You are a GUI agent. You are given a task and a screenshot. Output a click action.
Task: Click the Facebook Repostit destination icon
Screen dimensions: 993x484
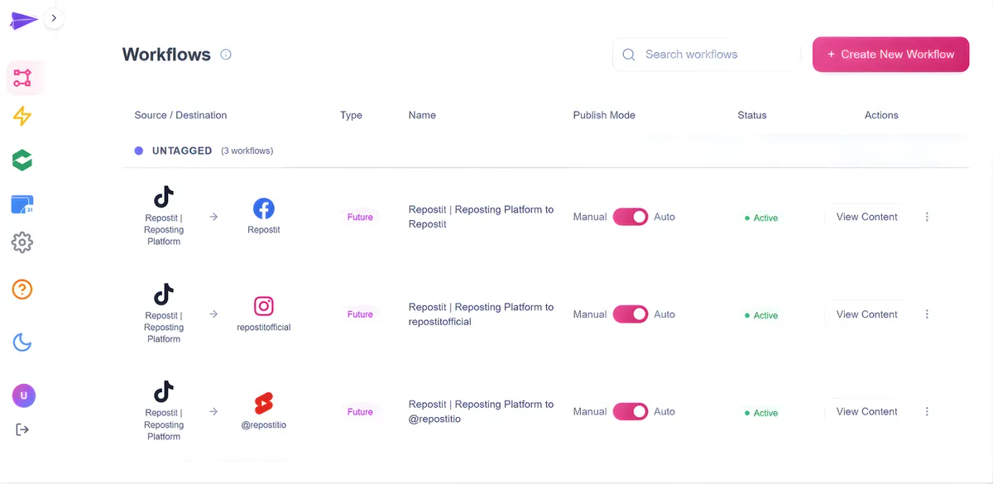point(264,208)
